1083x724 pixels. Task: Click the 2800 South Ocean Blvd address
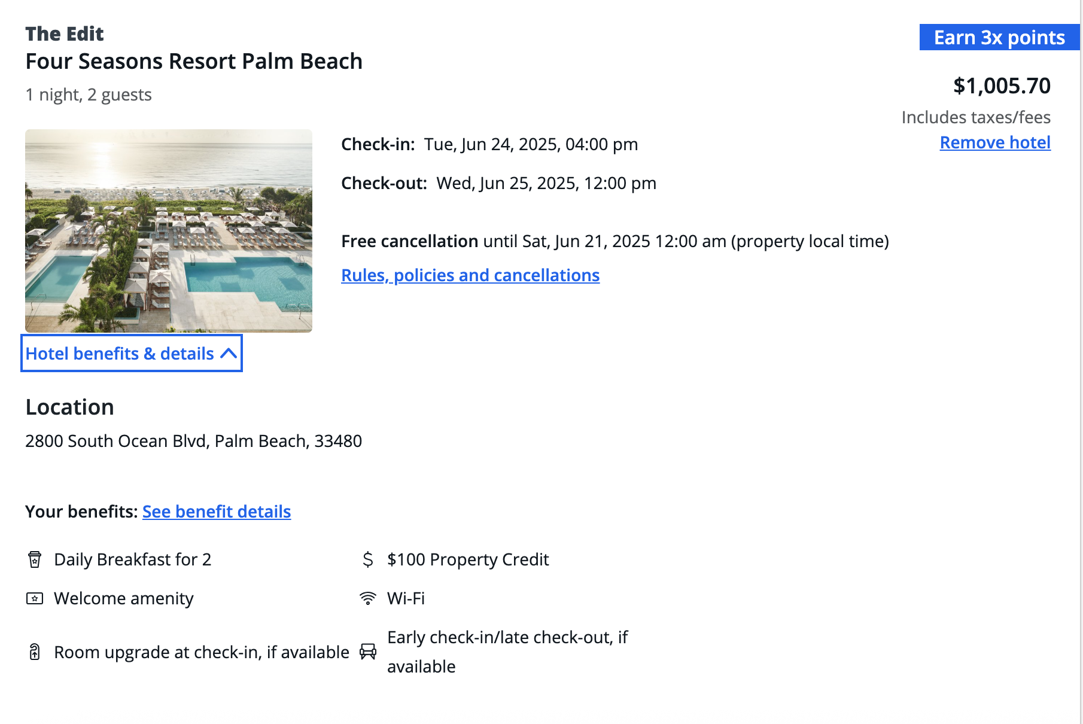click(x=193, y=441)
